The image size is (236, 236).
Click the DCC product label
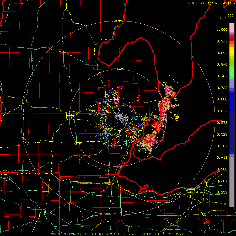(x=230, y=16)
